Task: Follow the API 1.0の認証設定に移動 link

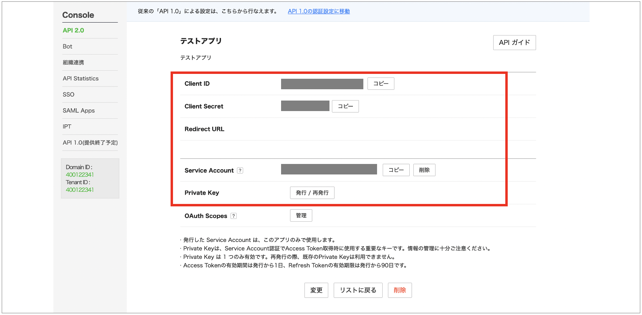Action: (x=319, y=11)
